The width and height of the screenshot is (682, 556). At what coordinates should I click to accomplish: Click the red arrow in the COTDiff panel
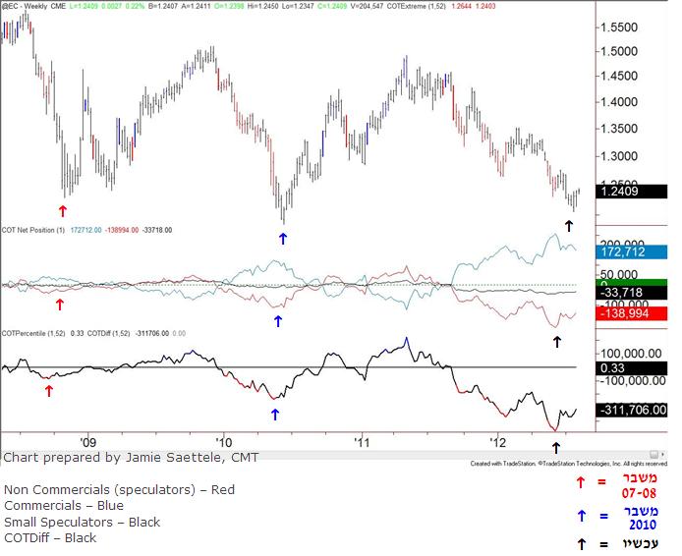[49, 390]
